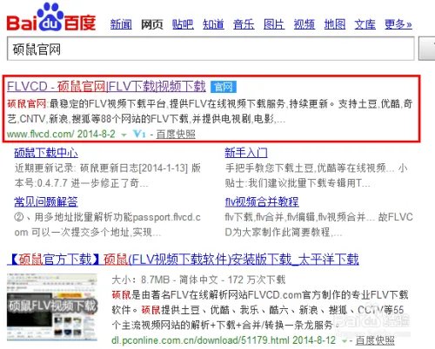The height and width of the screenshot is (349, 435).
Task: Select the 网页 web tab
Action: point(152,24)
